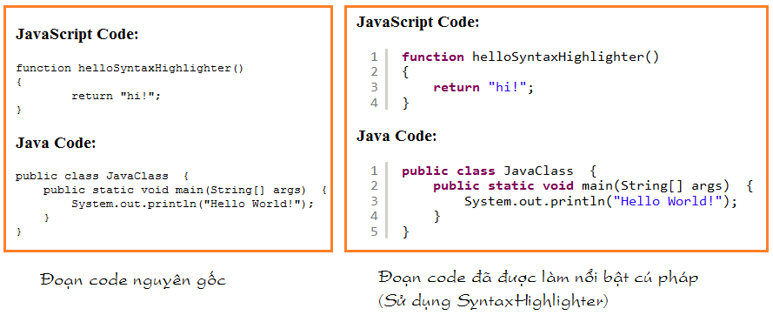Click plain "System.out.println" line in left panel

[192, 203]
